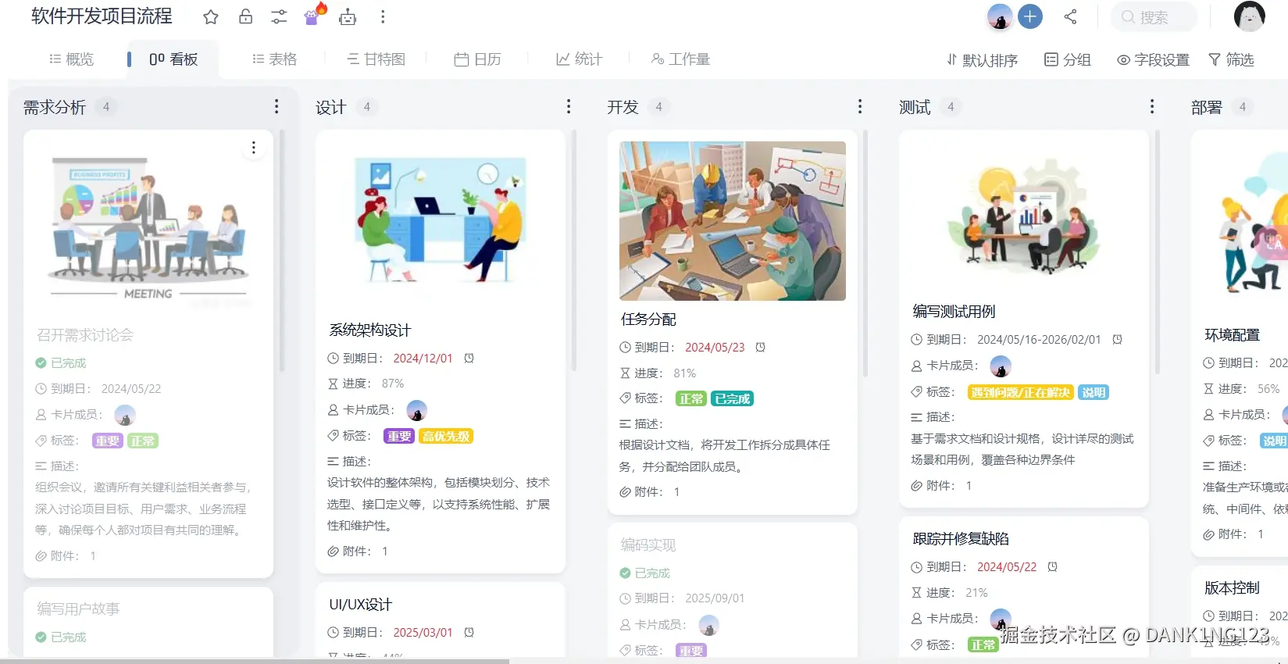Toggle completed status on 编写用户故事
Image resolution: width=1288 pixels, height=664 pixels.
point(41,637)
